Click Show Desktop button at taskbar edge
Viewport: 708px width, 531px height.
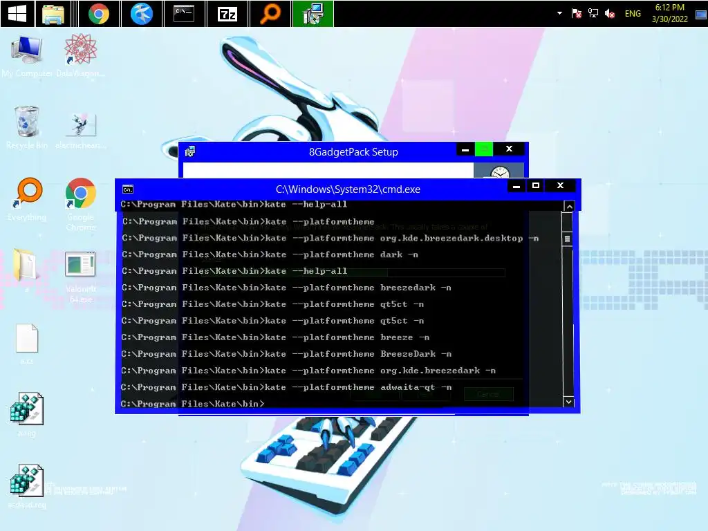point(701,14)
